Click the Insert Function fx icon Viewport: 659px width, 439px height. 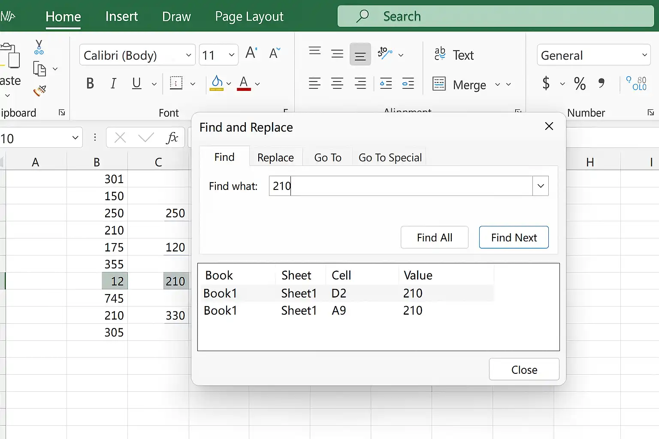[172, 138]
